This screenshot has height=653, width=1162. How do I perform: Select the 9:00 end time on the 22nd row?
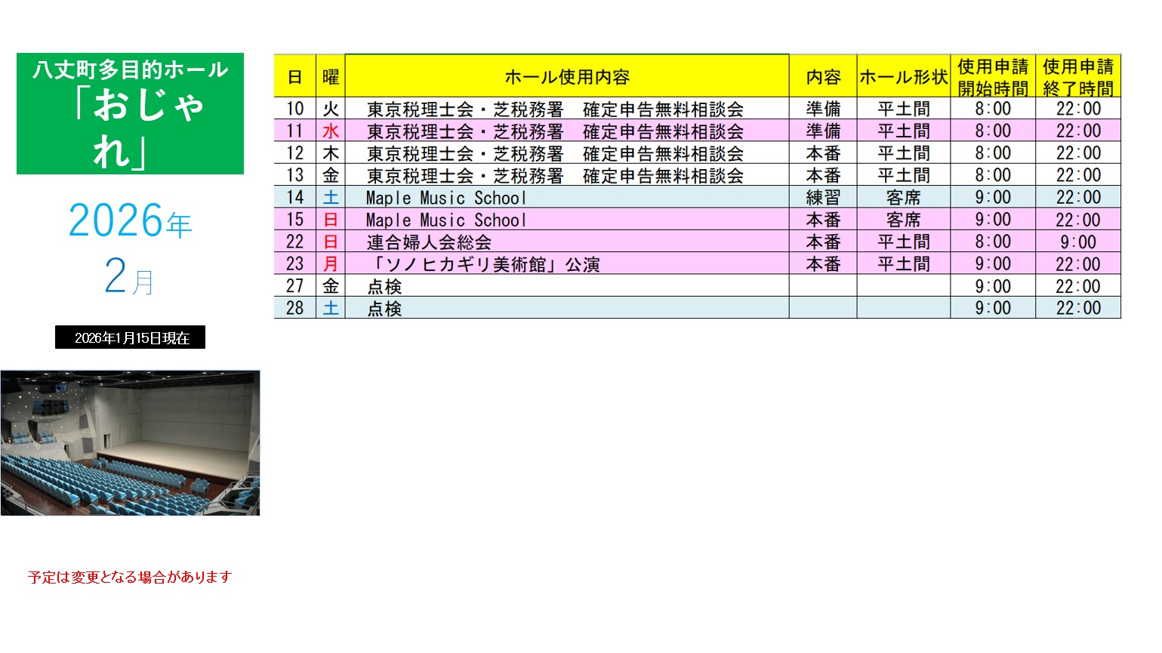coord(1077,242)
